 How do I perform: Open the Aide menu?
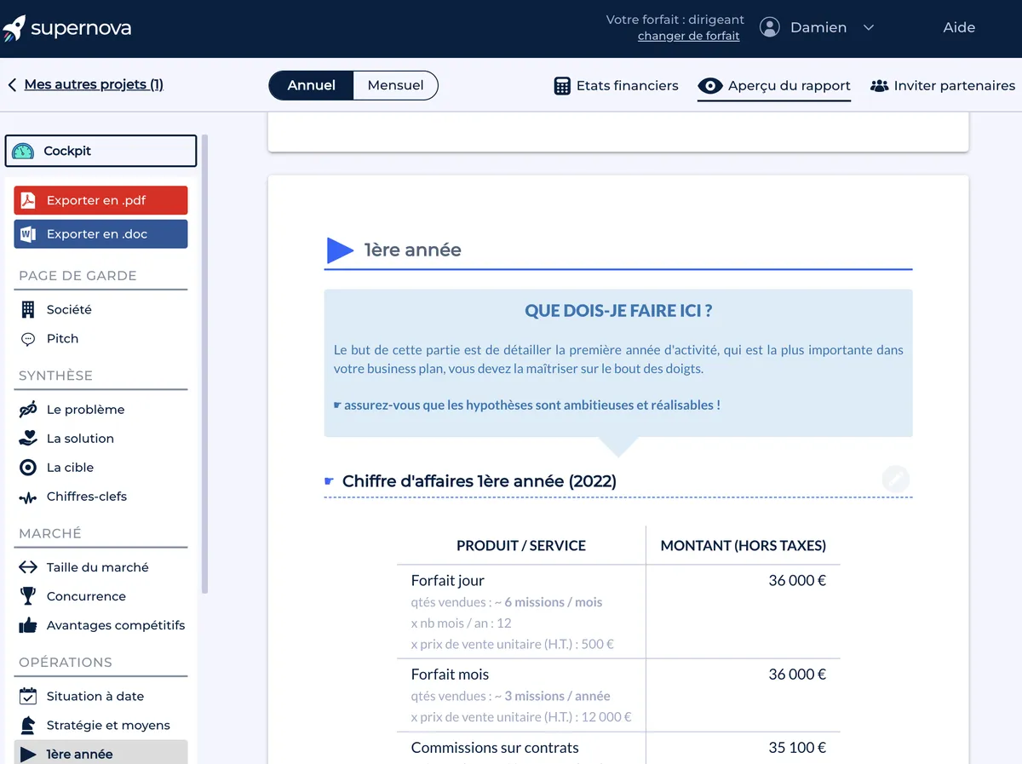click(958, 27)
